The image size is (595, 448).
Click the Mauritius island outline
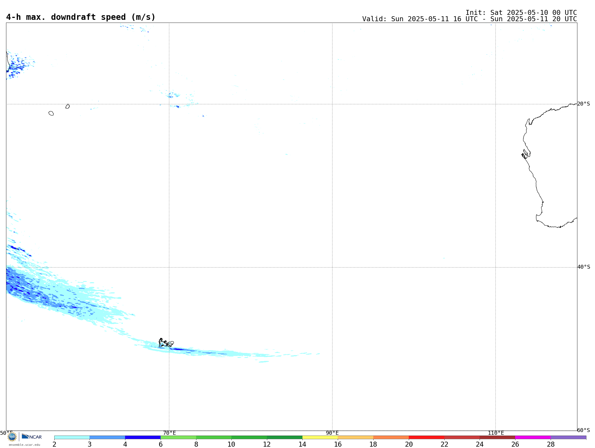(67, 106)
